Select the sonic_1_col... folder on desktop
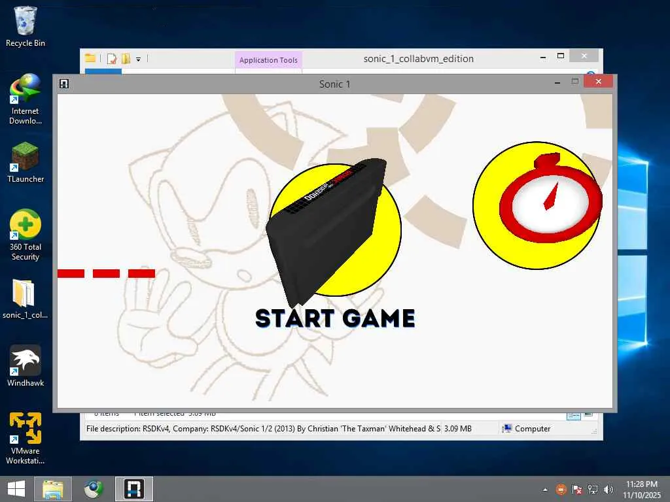 (25, 299)
